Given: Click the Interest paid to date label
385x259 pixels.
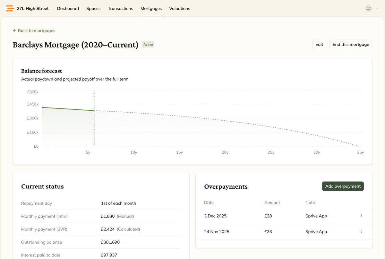Looking at the screenshot, I should (41, 255).
